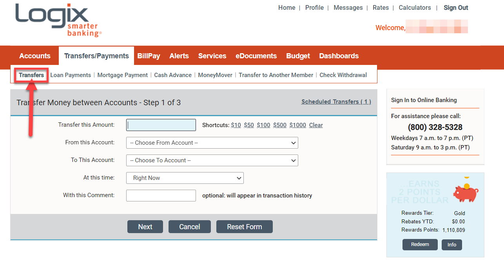Redeem your rewards points
Screen dimensions: 504x264
tap(420, 244)
